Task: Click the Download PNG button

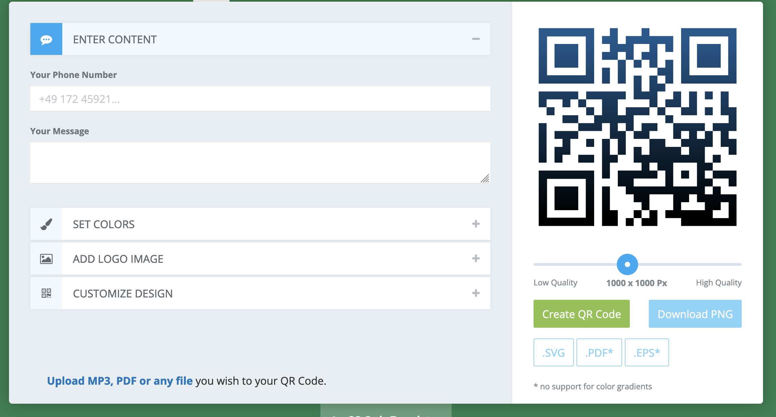Action: point(695,314)
